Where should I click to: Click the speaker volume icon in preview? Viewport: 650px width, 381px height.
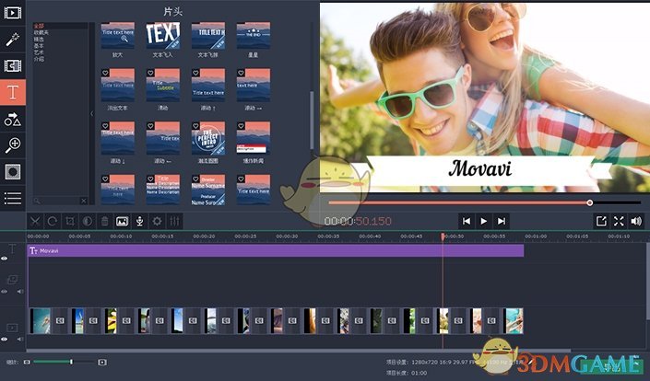636,221
